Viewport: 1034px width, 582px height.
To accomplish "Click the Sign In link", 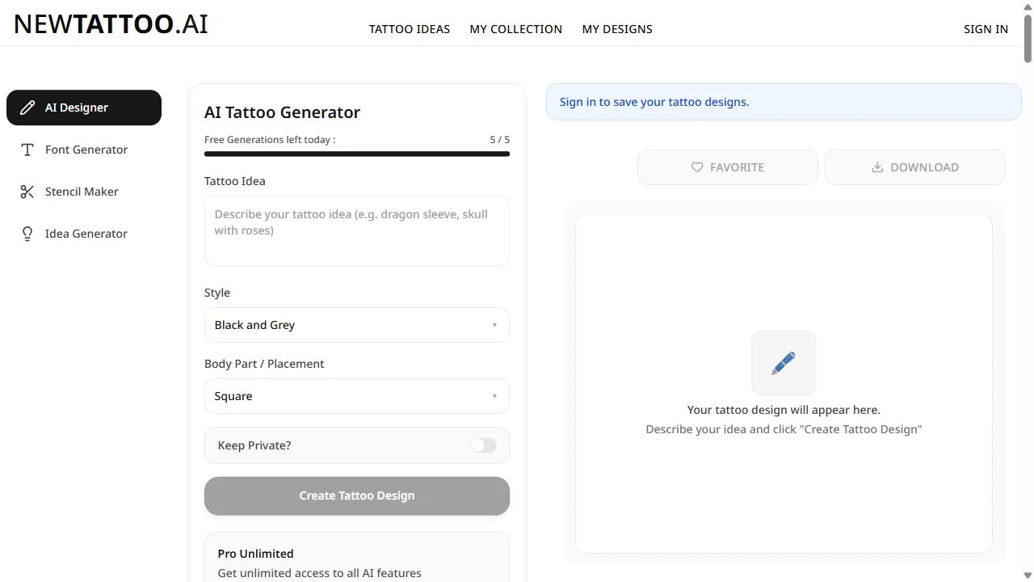I will (x=986, y=29).
